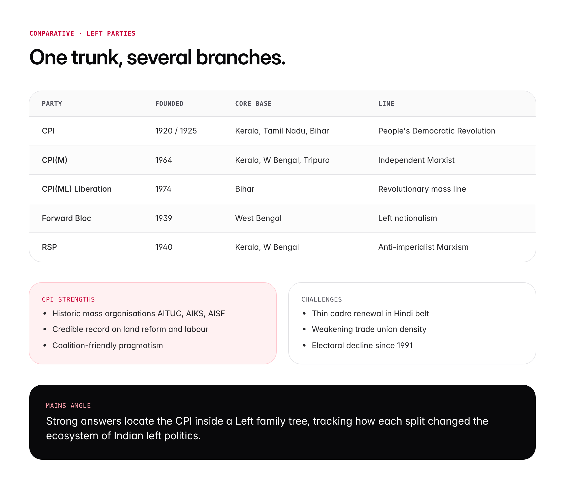Click the LINE column header
This screenshot has height=489, width=565.
pyautogui.click(x=386, y=104)
